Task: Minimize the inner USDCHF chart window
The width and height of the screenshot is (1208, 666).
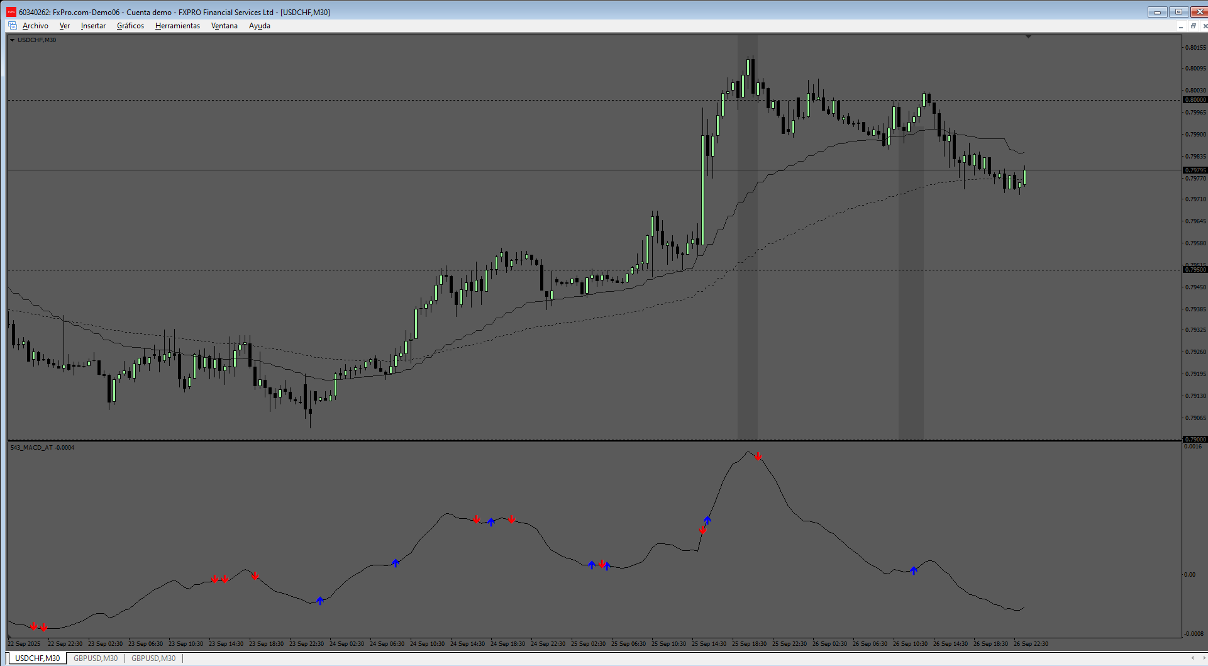Action: pyautogui.click(x=1181, y=26)
